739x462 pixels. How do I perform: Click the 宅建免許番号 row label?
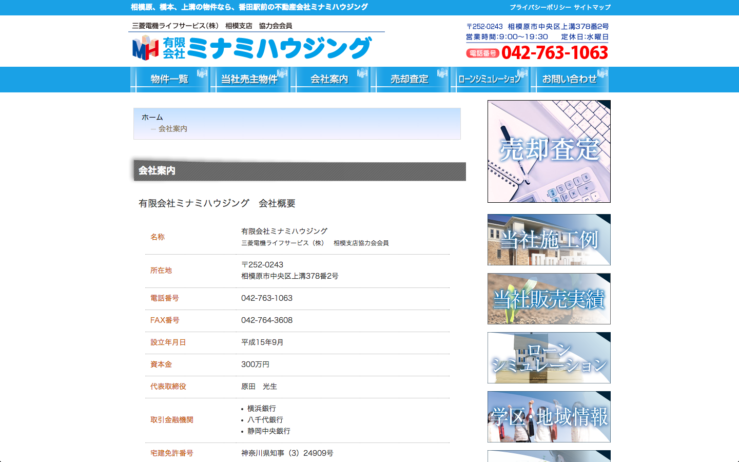tap(172, 453)
